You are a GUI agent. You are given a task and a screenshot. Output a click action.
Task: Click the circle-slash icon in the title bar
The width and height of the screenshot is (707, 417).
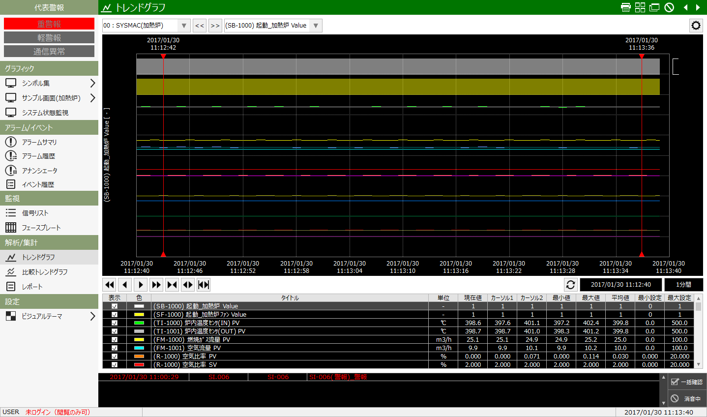click(669, 7)
